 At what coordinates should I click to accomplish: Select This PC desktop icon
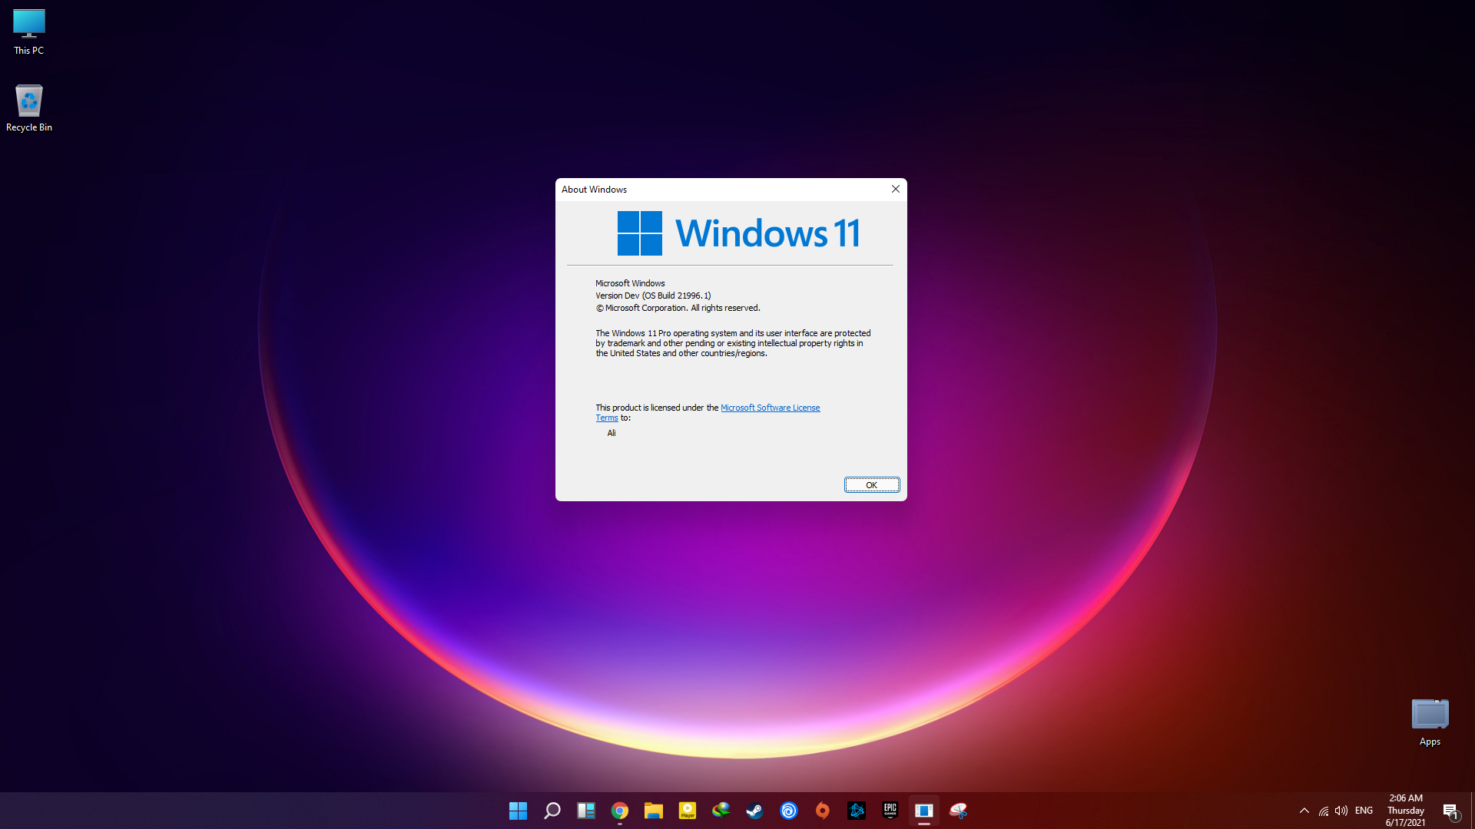tap(29, 32)
